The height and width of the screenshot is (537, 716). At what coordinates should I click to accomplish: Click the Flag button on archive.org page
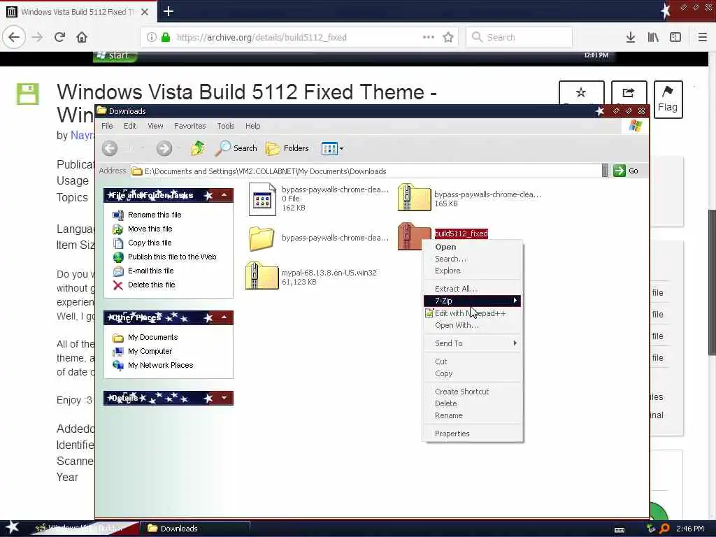pos(668,99)
